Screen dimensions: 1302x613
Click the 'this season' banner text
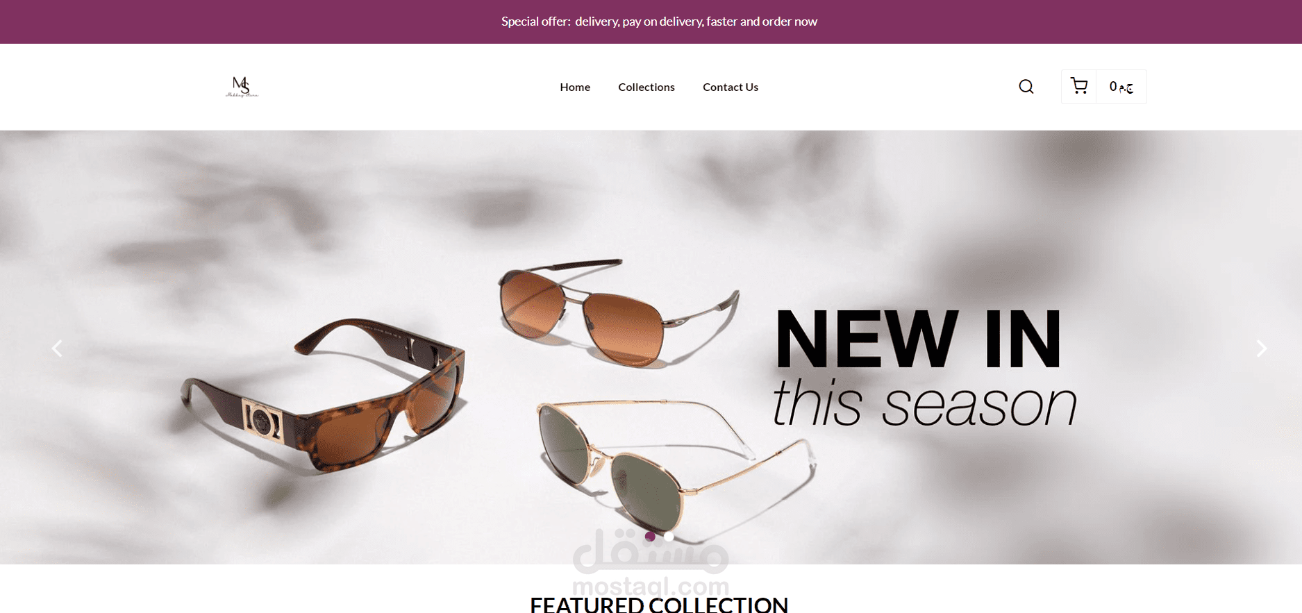[924, 403]
